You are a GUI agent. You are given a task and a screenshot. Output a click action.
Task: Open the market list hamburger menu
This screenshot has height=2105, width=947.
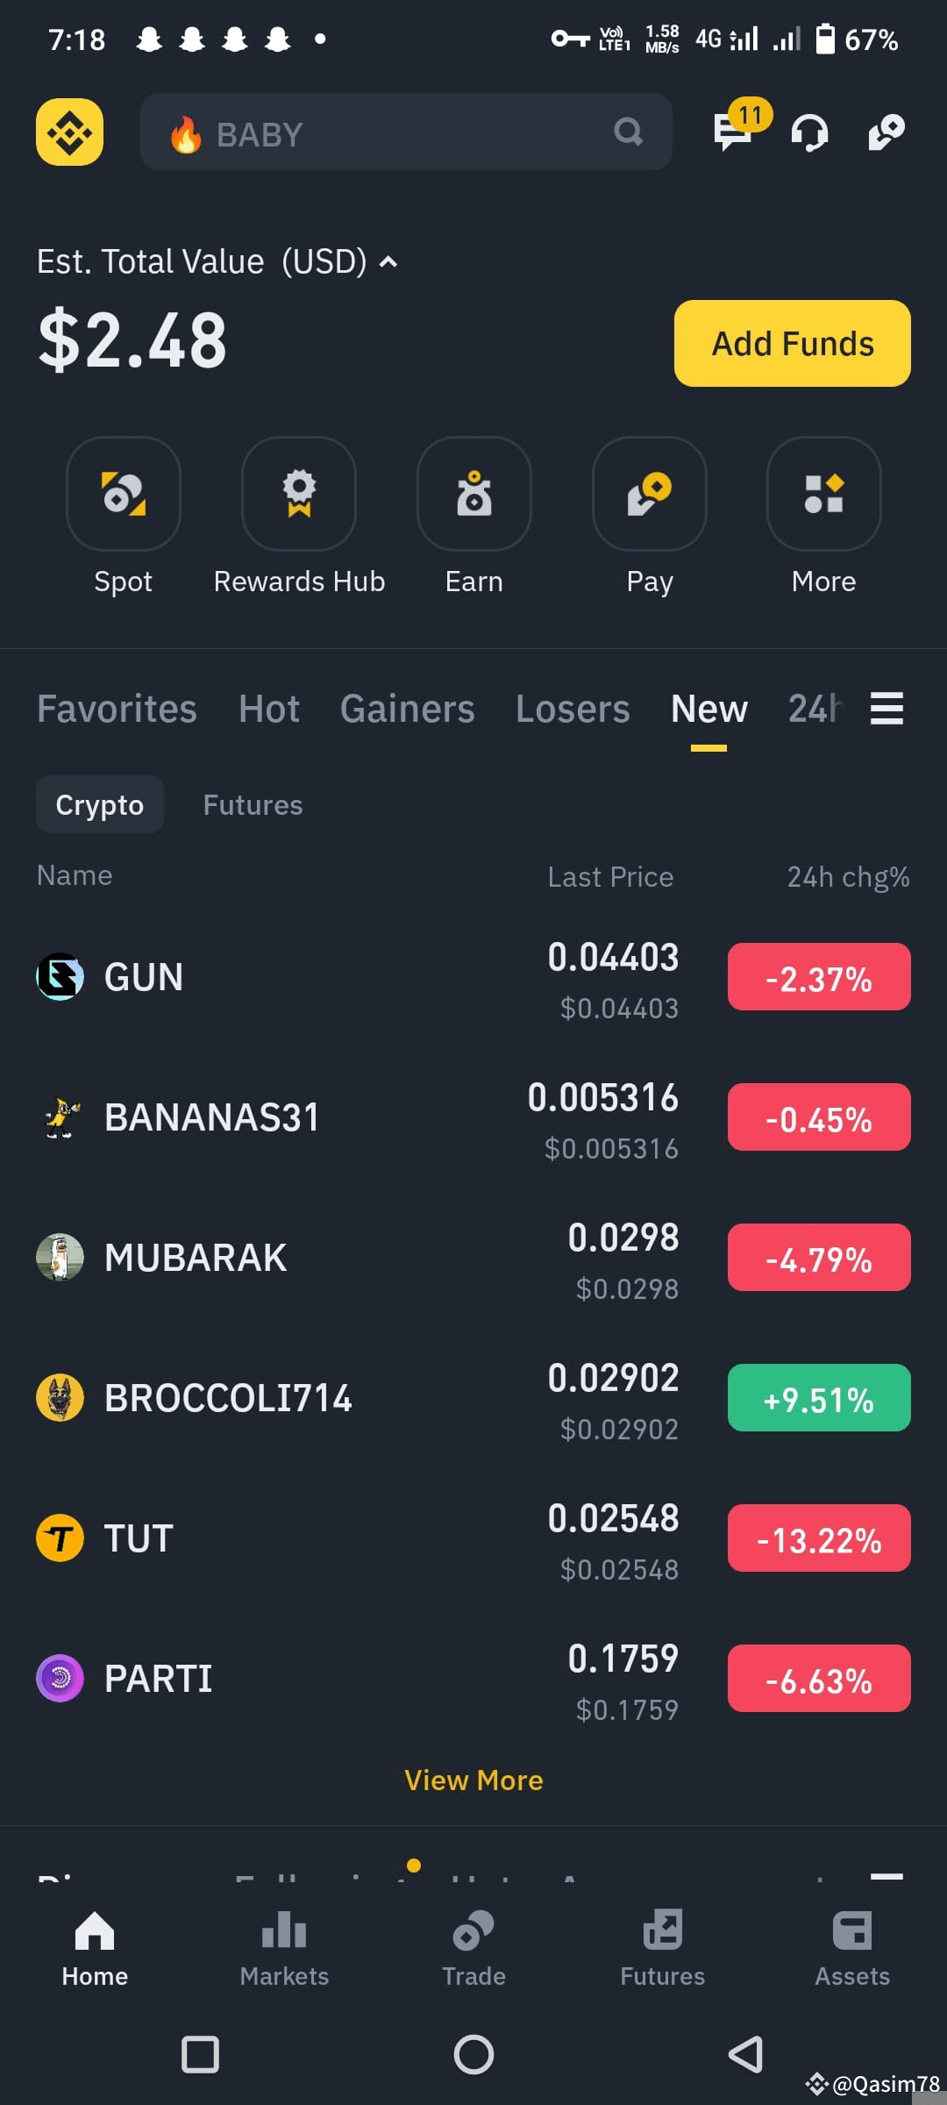886,708
